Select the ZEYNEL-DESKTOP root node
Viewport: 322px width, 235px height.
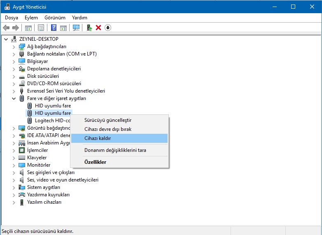38,39
